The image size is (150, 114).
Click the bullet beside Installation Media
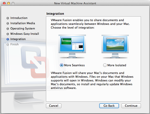pyautogui.click(x=8, y=23)
